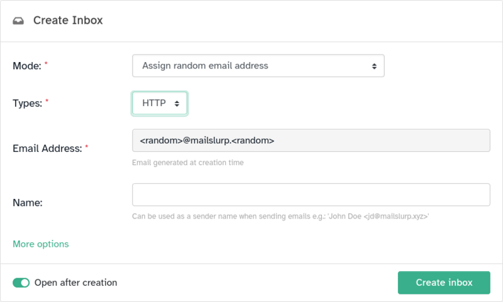503x302 pixels.
Task: Toggle the Open after creation switch
Action: point(21,283)
